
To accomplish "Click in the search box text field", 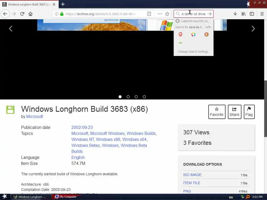I will tap(194, 14).
